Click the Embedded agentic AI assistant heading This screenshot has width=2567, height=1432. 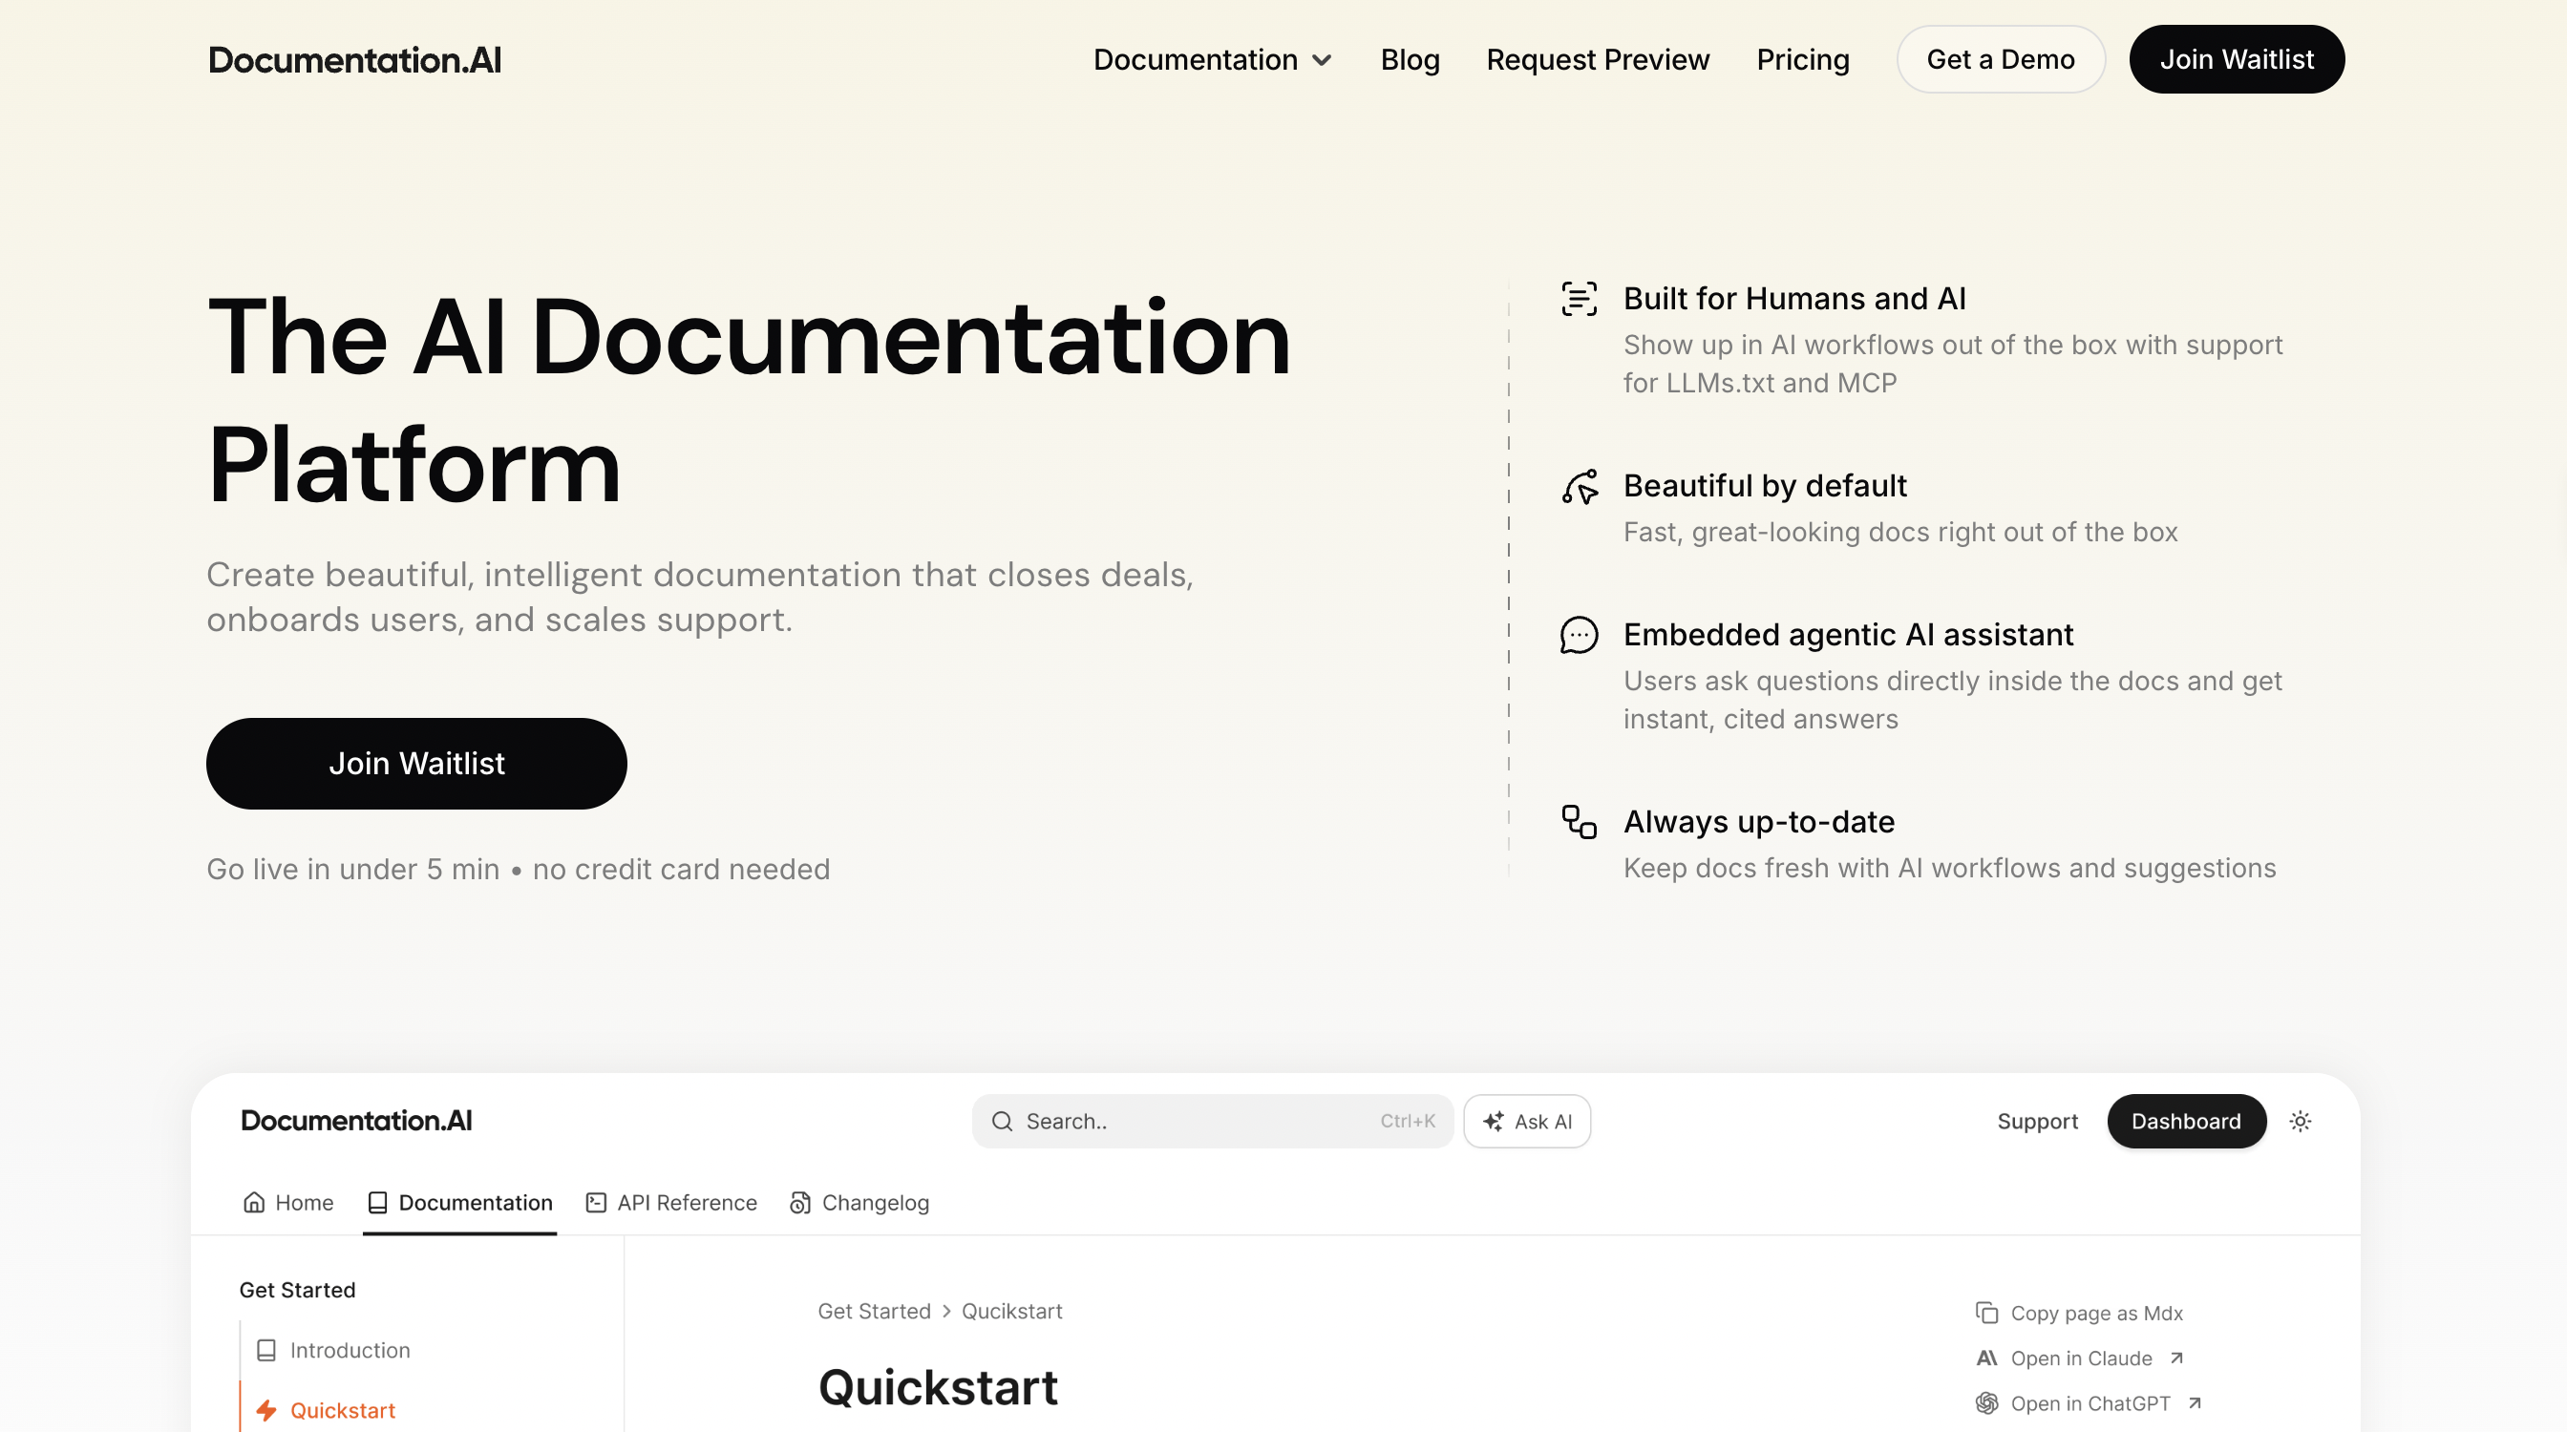(1848, 636)
